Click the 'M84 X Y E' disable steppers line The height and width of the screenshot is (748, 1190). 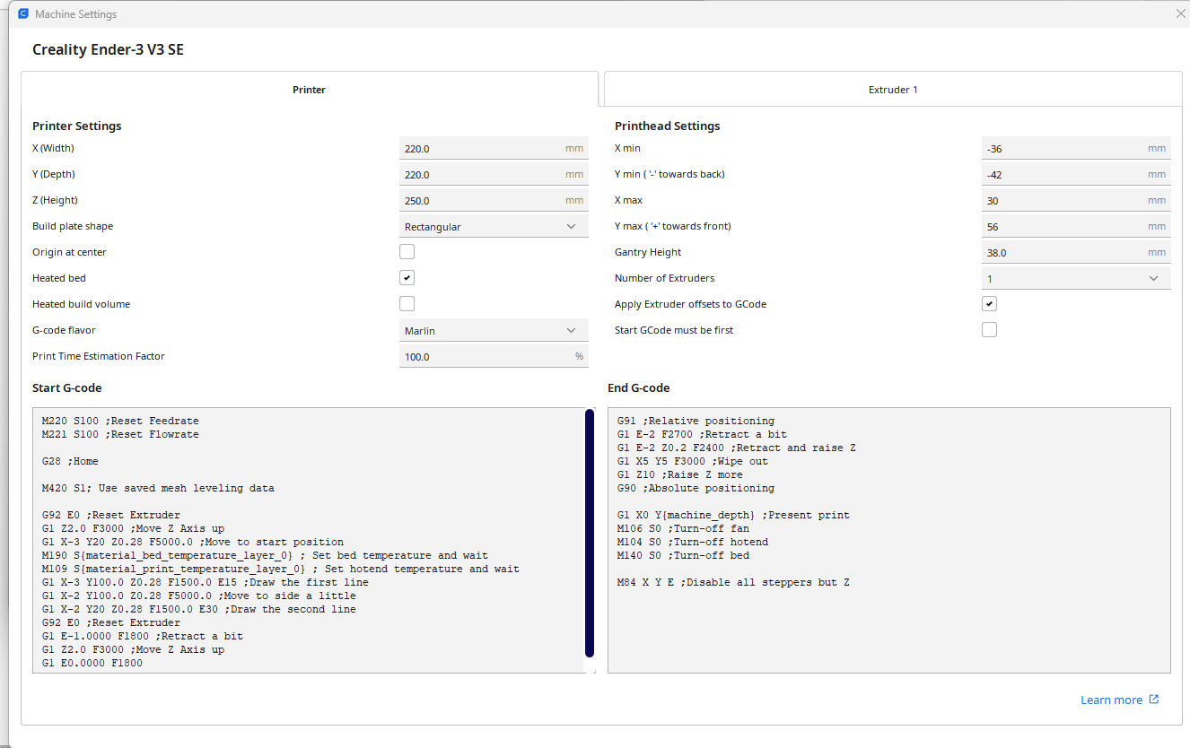(733, 582)
